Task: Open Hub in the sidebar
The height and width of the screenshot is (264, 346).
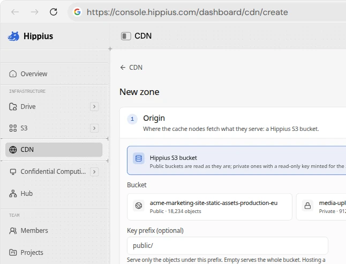Action: 54,194
